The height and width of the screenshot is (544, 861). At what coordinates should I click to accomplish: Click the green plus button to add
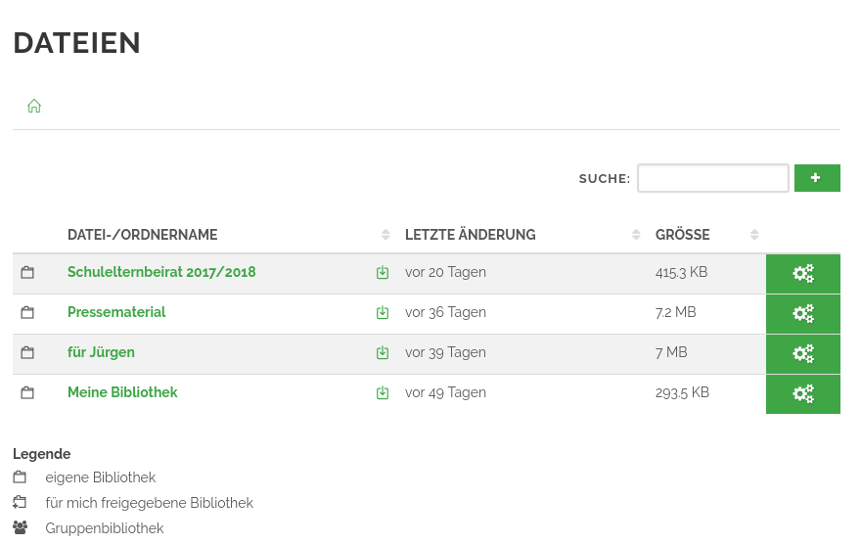817,178
